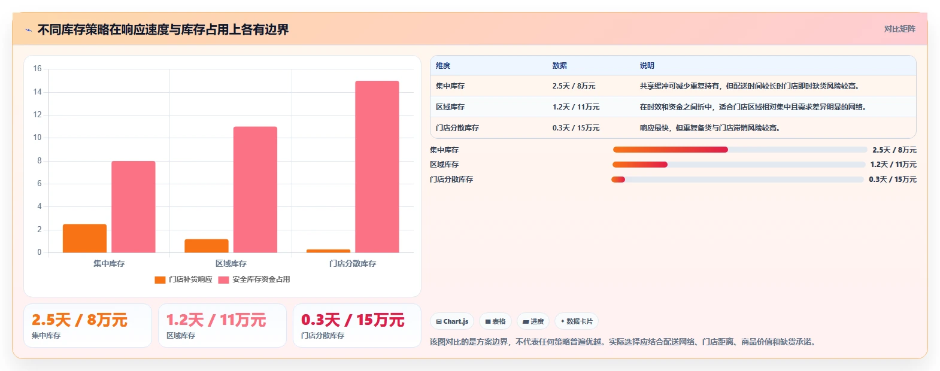Click table value 1.2天 / 11万元
This screenshot has height=371, width=940.
(x=576, y=107)
